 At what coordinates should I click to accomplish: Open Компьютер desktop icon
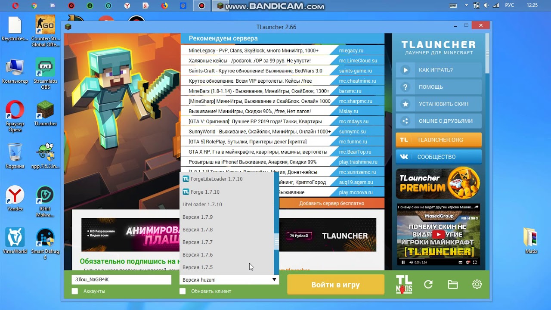[x=15, y=71]
